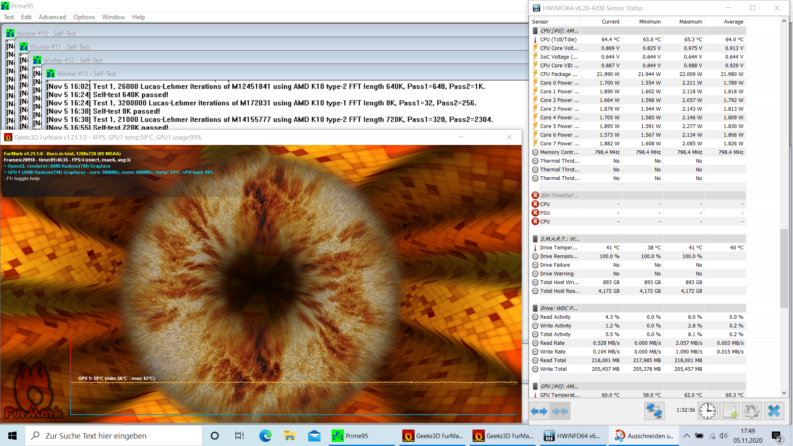Click the clock reset timer icon
The width and height of the screenshot is (793, 446).
pyautogui.click(x=708, y=411)
